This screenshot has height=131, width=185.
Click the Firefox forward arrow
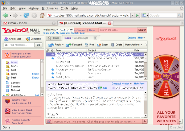pos(16,16)
